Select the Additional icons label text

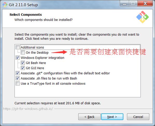32,47
